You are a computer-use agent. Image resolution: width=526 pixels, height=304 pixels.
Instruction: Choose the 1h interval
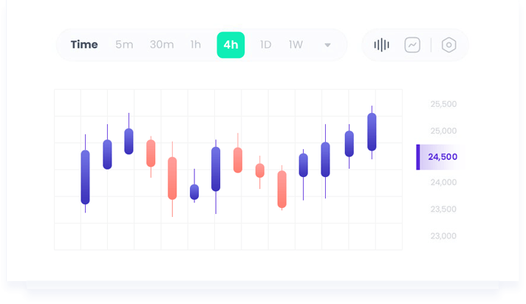coord(196,44)
